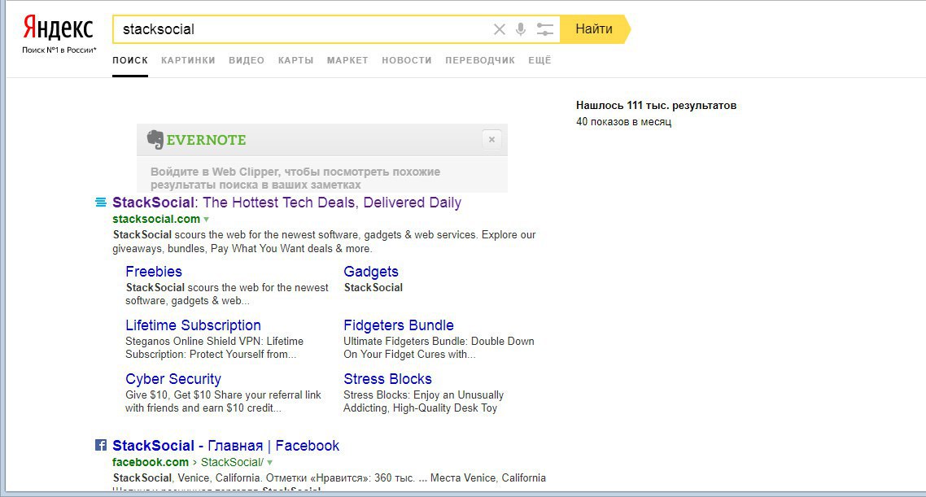
Task: Click 'Steganos Online Shield VPN' description text
Action: pos(214,347)
